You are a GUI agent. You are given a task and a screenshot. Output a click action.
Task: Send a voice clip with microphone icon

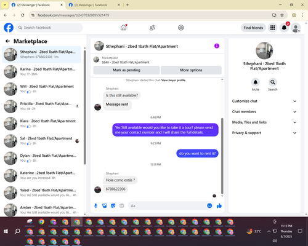tap(95, 205)
